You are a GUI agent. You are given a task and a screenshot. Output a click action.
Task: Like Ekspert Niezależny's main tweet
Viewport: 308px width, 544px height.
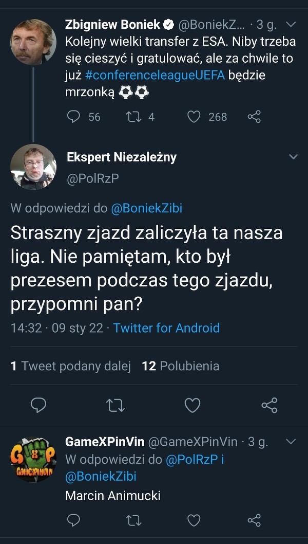[x=192, y=405]
